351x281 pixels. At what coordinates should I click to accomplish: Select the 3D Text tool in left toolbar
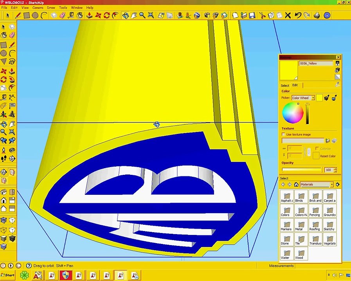tap(12, 114)
